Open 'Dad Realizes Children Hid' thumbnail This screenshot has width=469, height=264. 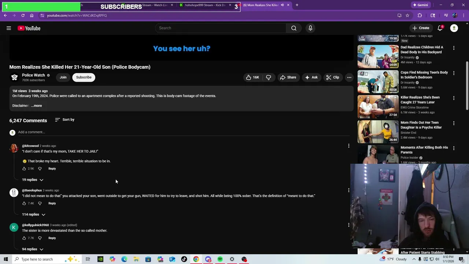coord(378,56)
